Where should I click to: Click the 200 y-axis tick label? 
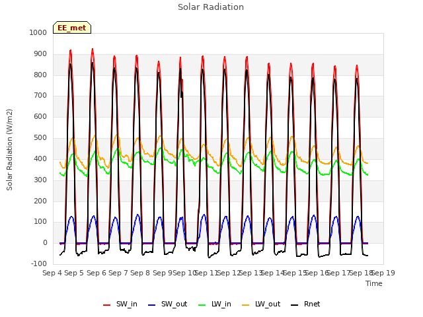pos(40,201)
